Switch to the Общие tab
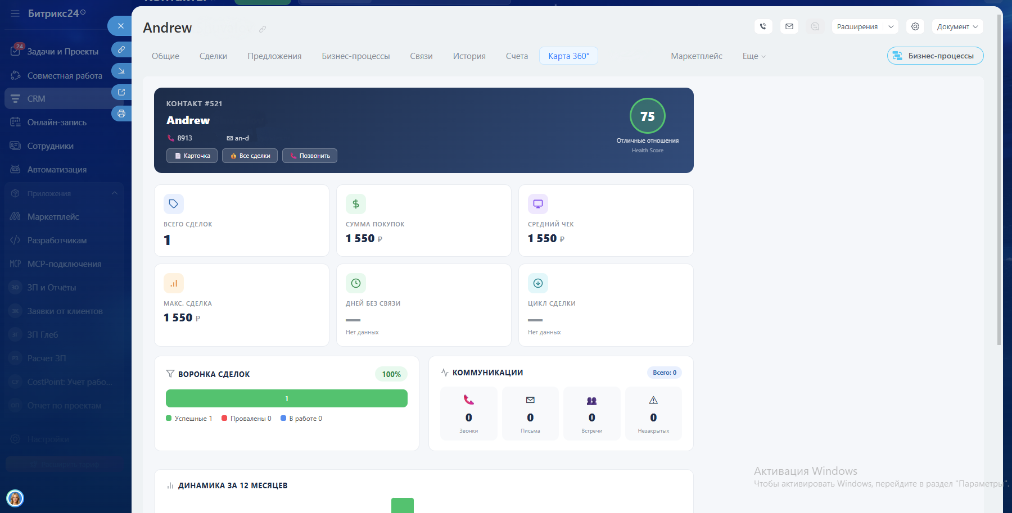Viewport: 1012px width, 513px height. [x=165, y=56]
